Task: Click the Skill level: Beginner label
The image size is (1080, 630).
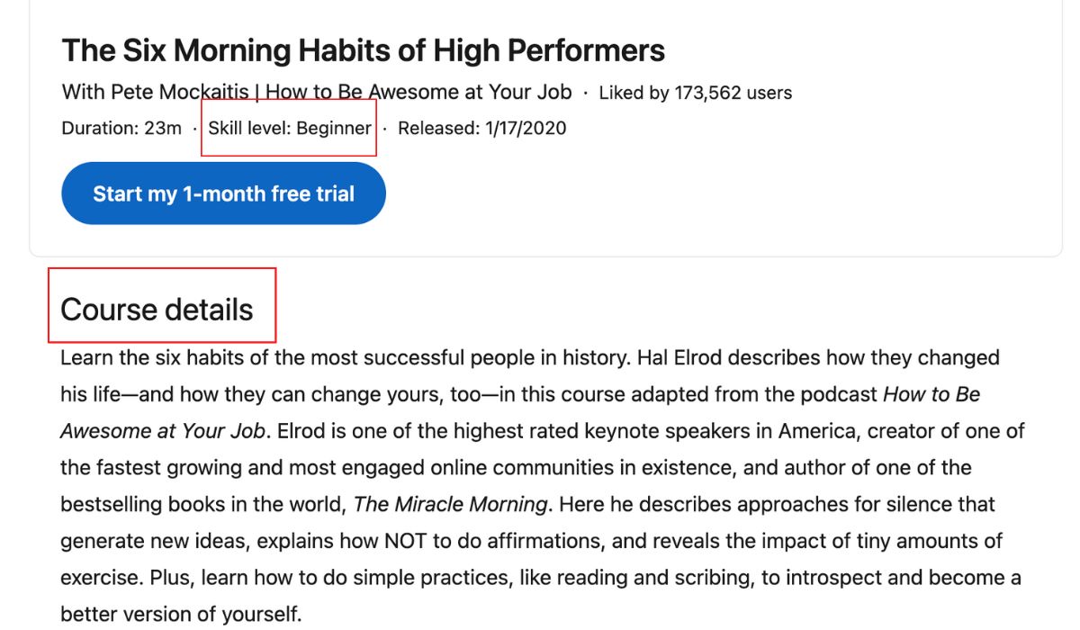Action: click(x=288, y=128)
